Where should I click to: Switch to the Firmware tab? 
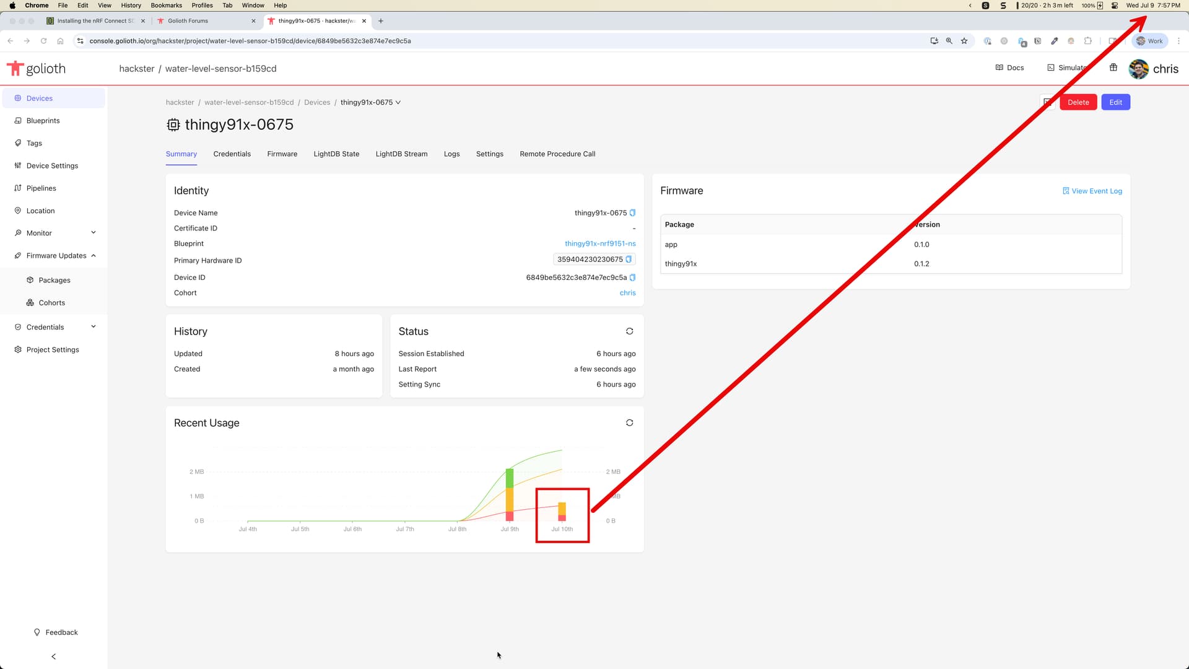tap(282, 154)
